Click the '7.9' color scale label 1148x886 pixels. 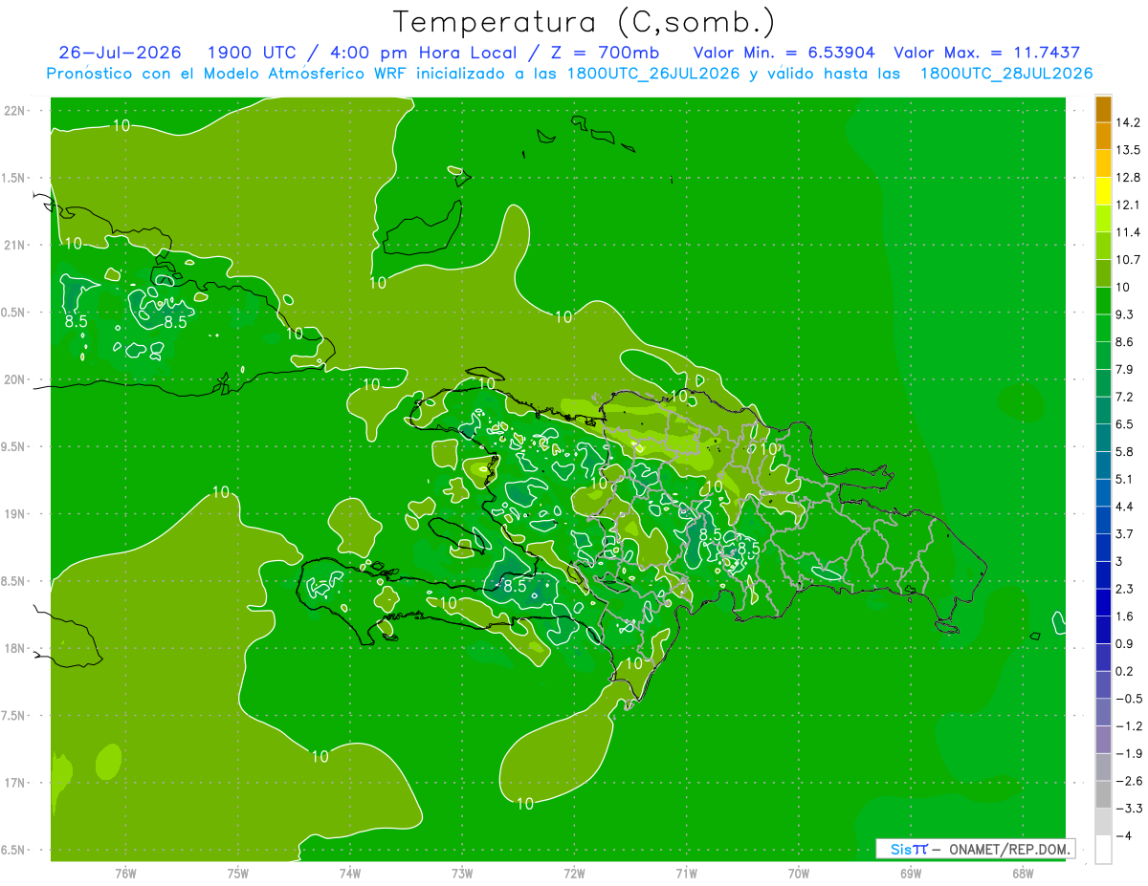tap(1124, 370)
